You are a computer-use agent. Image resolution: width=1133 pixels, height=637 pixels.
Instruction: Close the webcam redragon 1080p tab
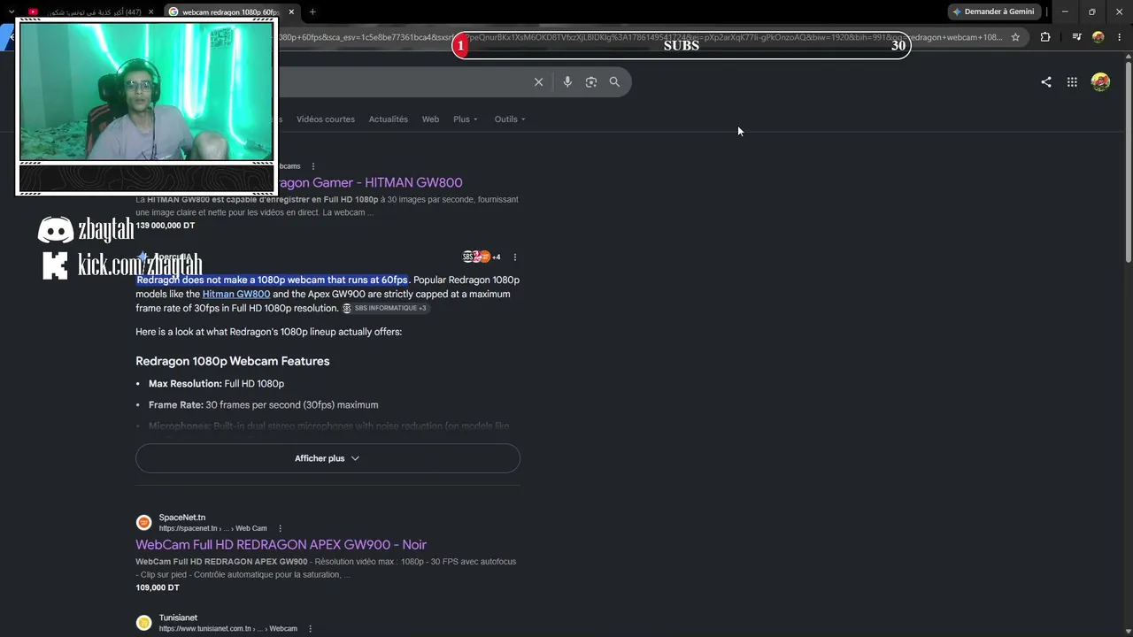[291, 12]
